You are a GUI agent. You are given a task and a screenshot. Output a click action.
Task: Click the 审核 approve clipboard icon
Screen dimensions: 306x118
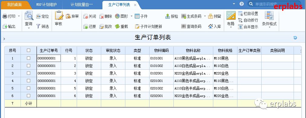coord(59,15)
